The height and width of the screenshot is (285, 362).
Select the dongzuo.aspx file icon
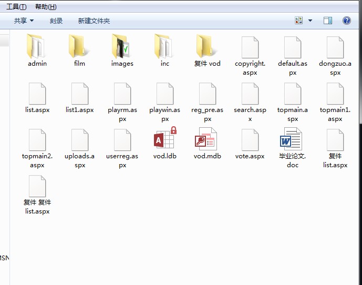(335, 47)
